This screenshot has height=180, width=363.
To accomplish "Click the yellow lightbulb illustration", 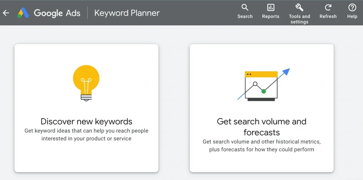I will click(x=86, y=83).
